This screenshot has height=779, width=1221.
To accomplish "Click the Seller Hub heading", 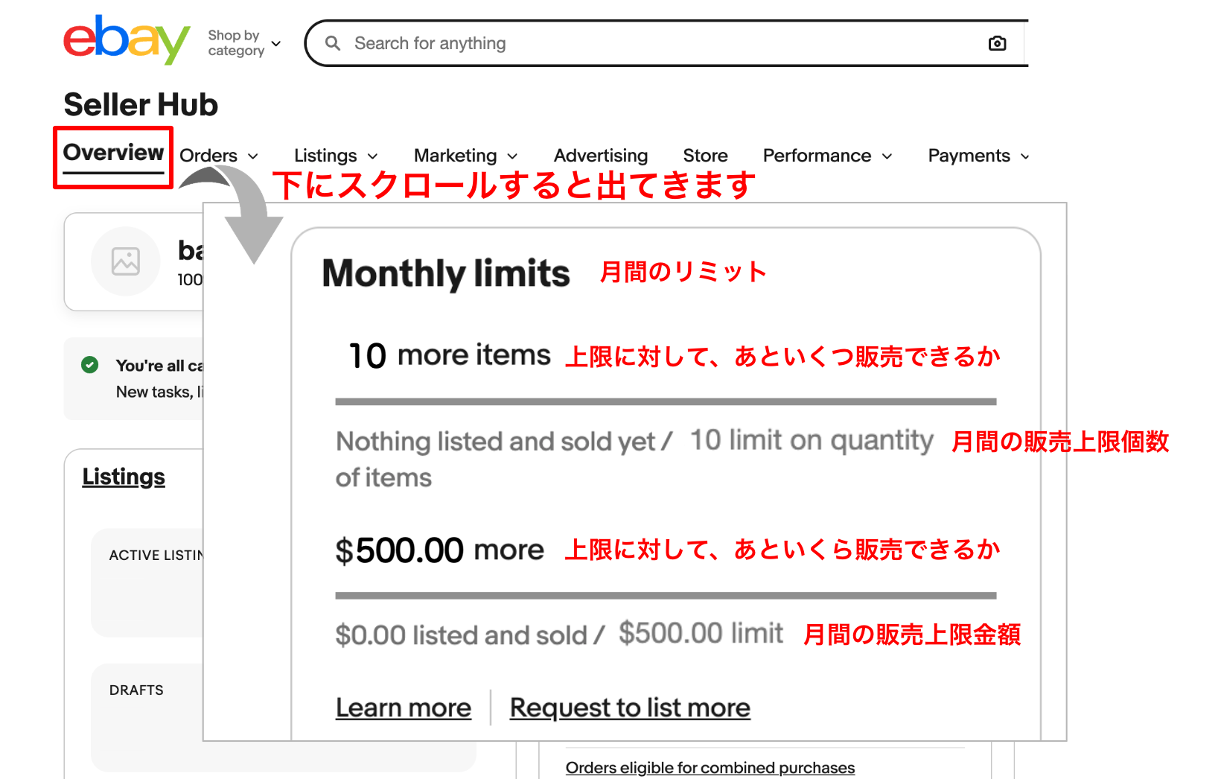I will pyautogui.click(x=141, y=105).
